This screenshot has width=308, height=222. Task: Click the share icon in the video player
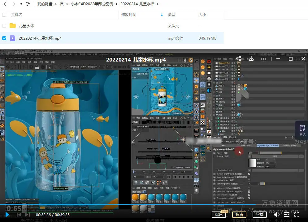239,59
